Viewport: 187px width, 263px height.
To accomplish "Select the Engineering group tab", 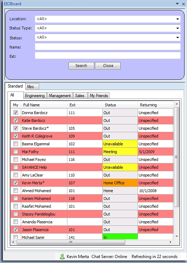I will pyautogui.click(x=35, y=96).
